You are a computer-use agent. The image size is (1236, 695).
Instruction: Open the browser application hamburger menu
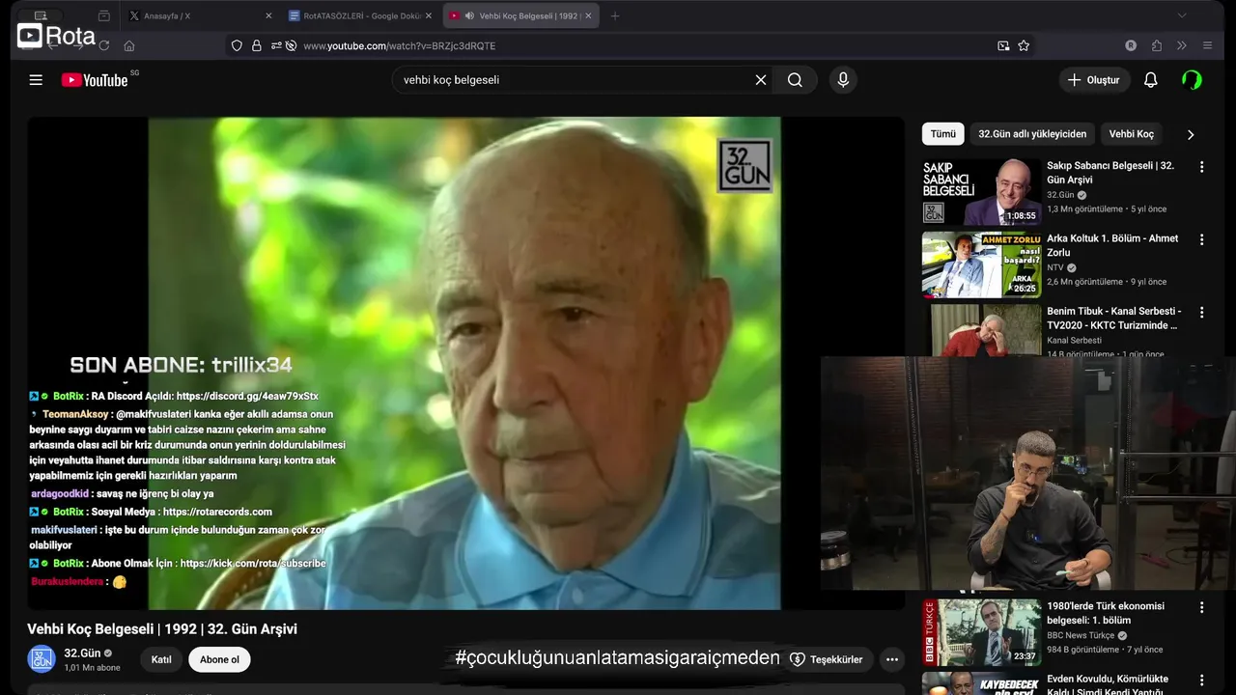click(1207, 45)
